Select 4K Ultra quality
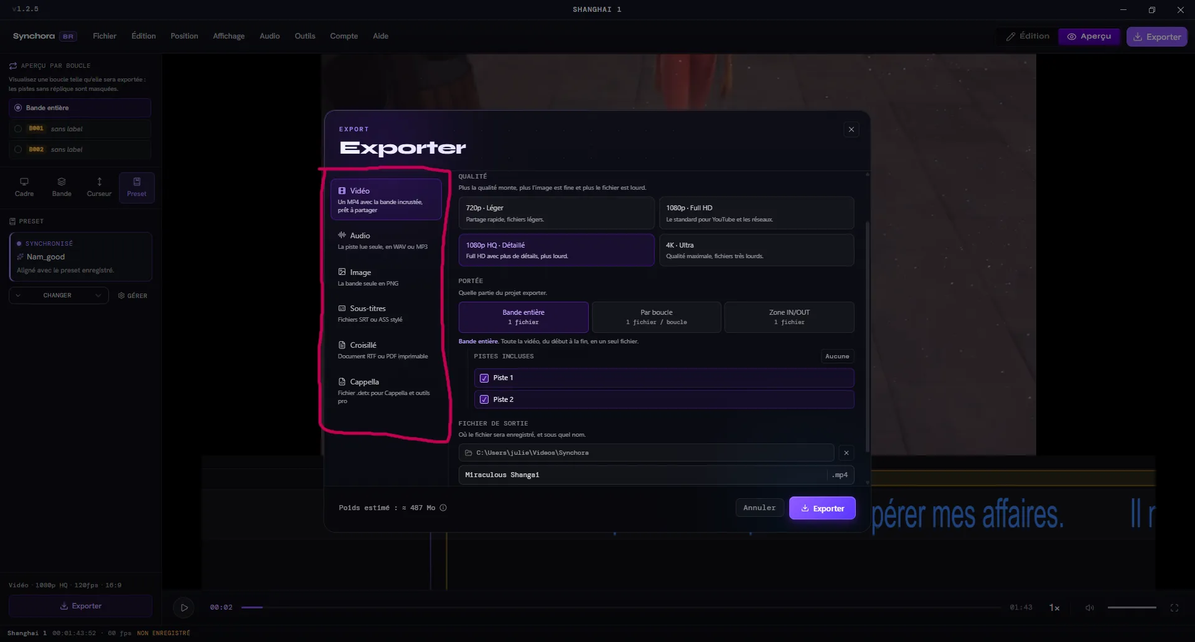 point(757,250)
